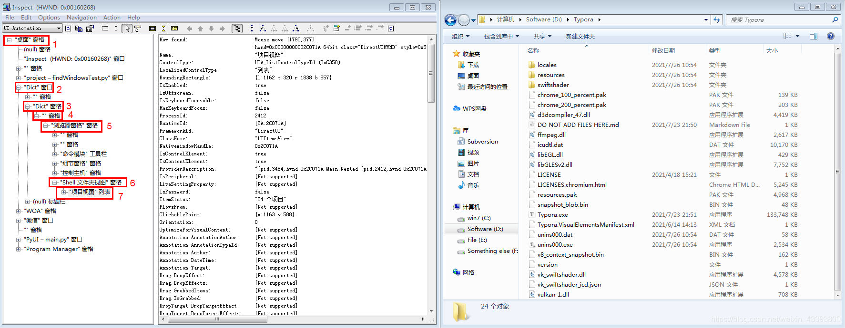Collapse the "Shell 文件夹视图" tree node
The height and width of the screenshot is (328, 845).
[x=55, y=183]
